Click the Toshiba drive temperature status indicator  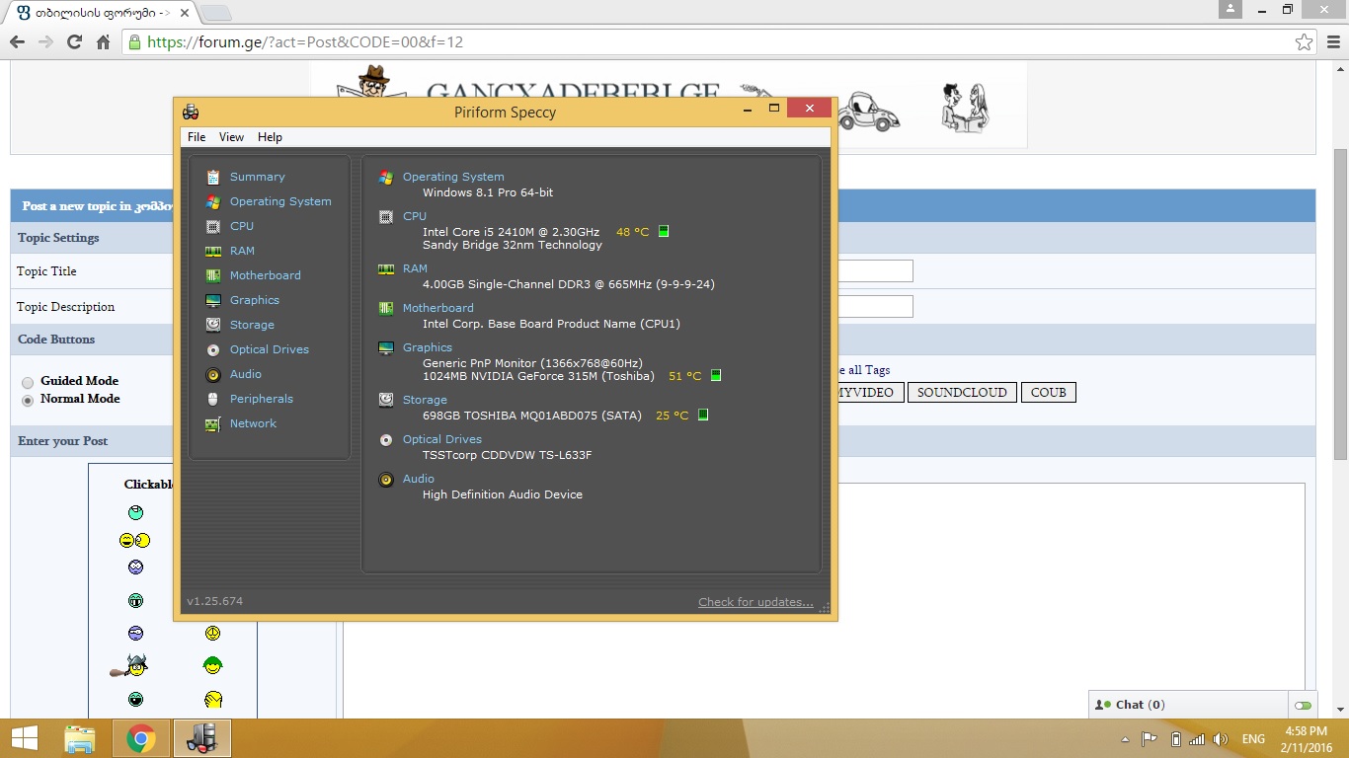tap(703, 416)
